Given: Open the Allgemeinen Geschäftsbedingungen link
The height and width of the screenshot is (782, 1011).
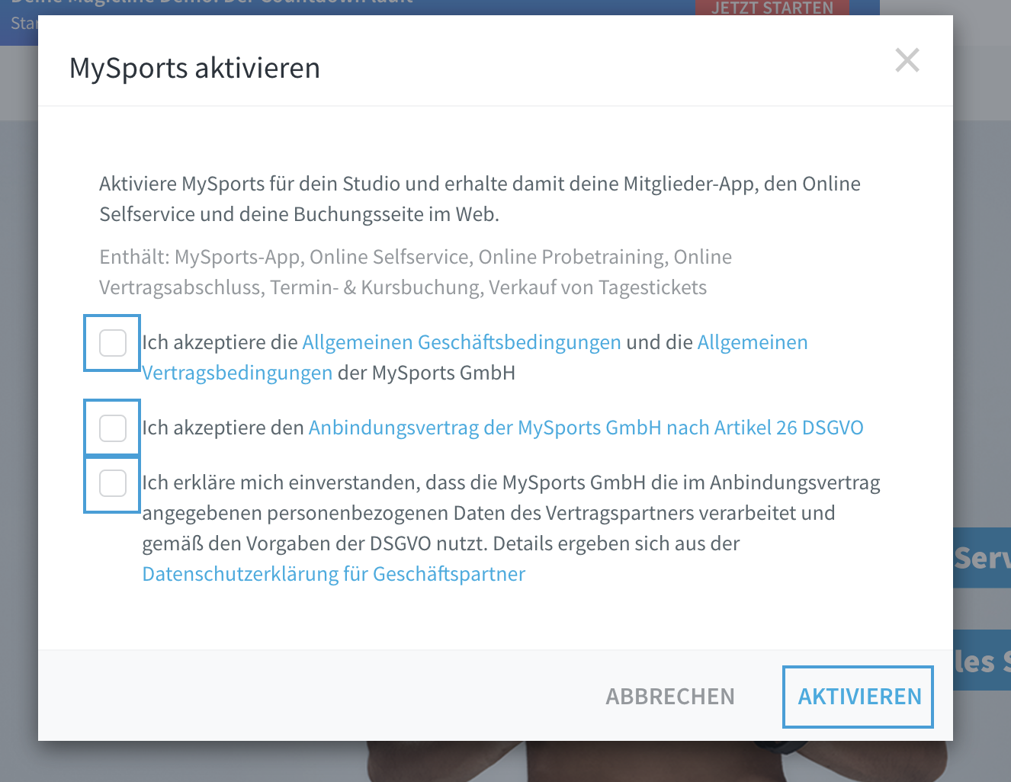Looking at the screenshot, I should coord(461,342).
